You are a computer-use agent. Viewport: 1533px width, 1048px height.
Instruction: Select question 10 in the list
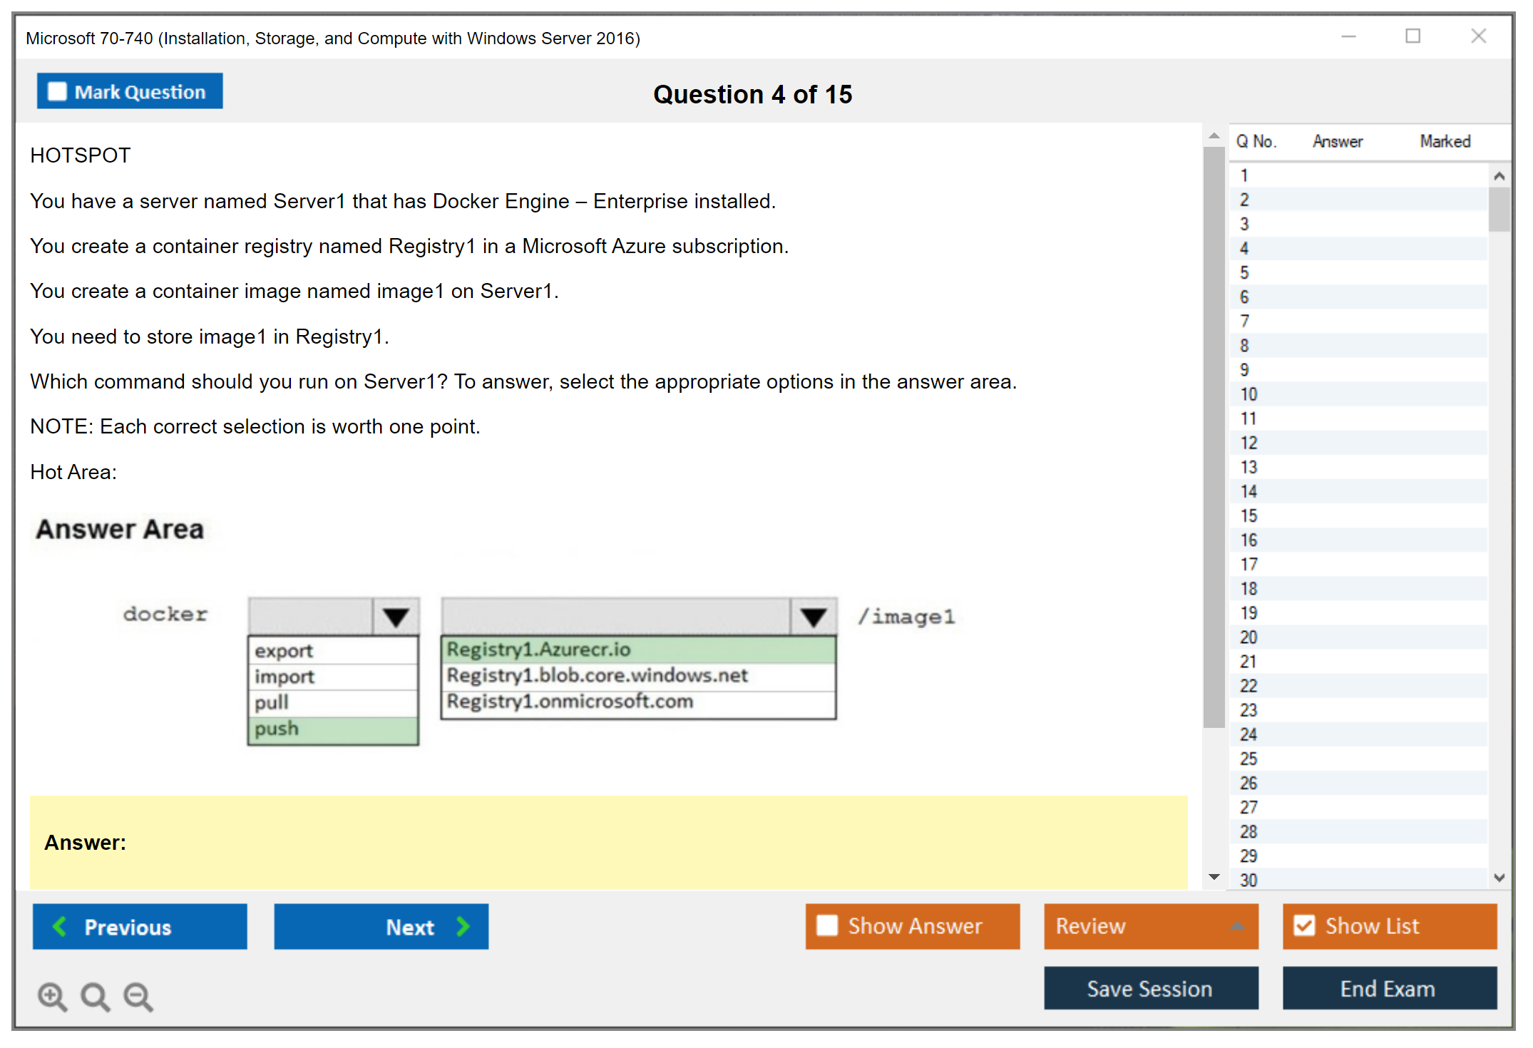click(1249, 394)
